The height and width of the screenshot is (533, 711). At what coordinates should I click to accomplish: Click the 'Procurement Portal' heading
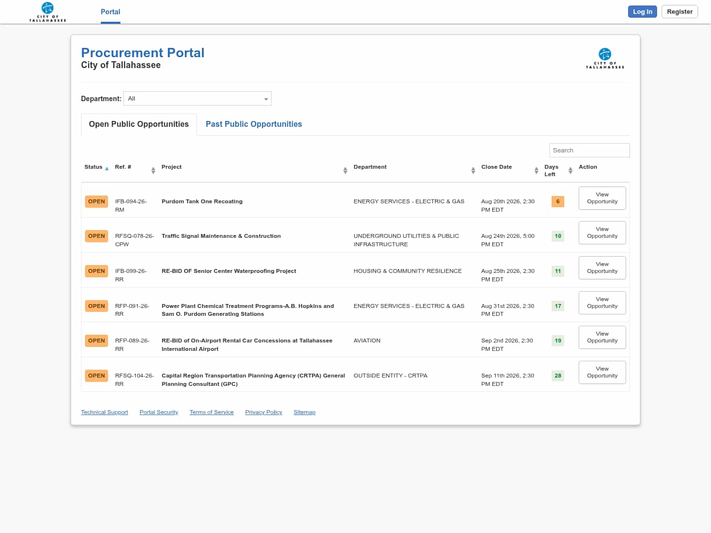[x=143, y=53]
